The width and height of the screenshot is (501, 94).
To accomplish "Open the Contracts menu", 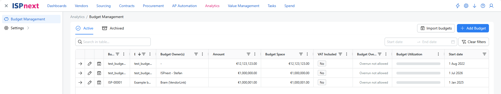I will click(127, 6).
